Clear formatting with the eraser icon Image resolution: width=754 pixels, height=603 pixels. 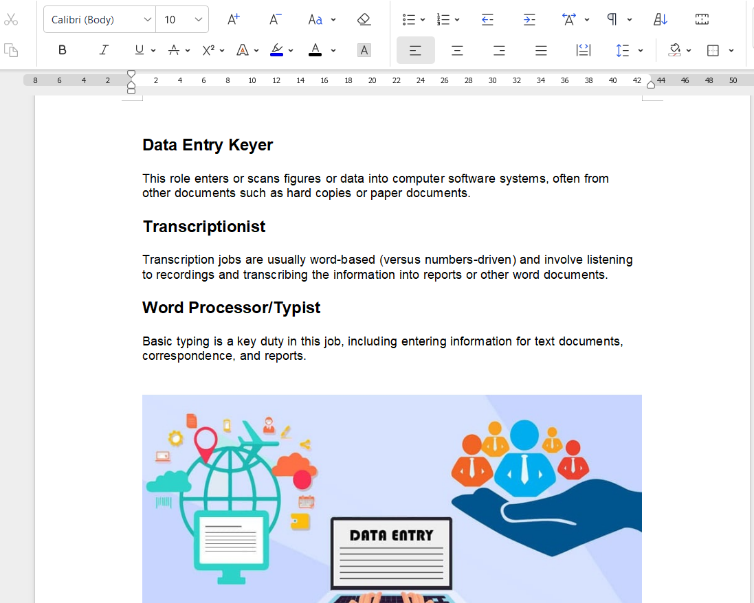pyautogui.click(x=364, y=20)
